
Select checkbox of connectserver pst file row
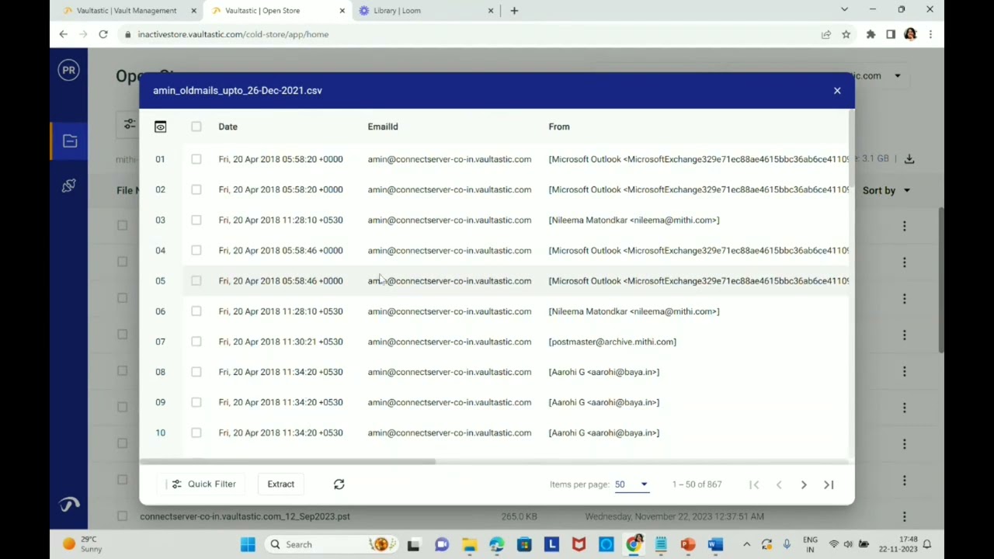pos(122,516)
